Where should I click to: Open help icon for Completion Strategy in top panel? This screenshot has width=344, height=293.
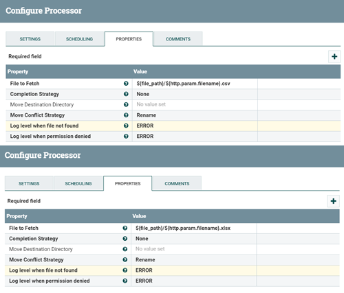click(126, 94)
